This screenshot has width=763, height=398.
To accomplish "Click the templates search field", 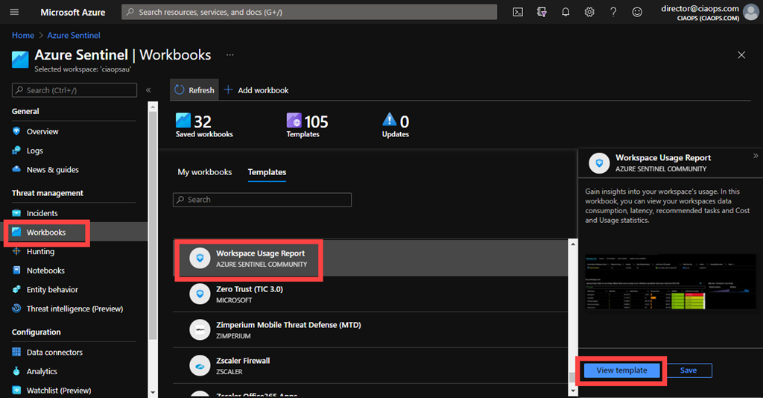I will point(262,200).
